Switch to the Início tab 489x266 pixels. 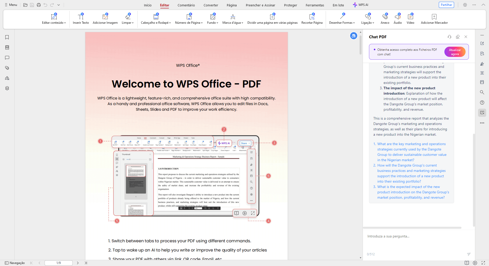point(148,5)
